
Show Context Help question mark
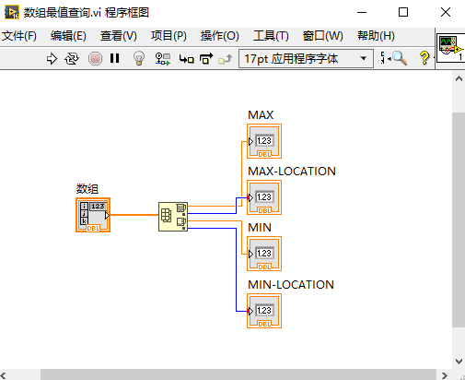424,58
